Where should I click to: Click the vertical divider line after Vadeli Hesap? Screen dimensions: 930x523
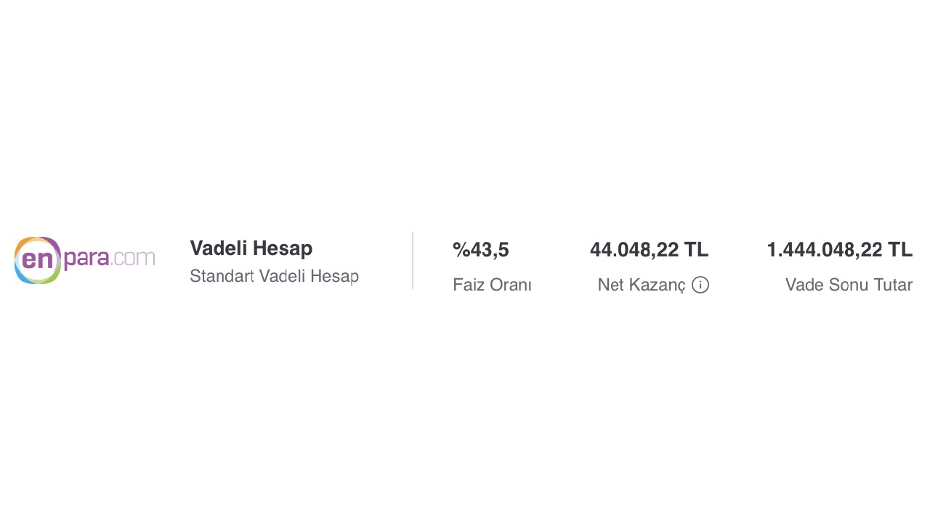(x=413, y=260)
